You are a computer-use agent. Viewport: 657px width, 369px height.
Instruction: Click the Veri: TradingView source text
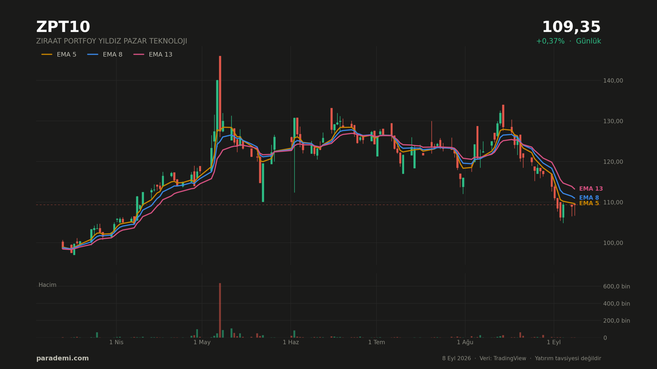(x=503, y=358)
